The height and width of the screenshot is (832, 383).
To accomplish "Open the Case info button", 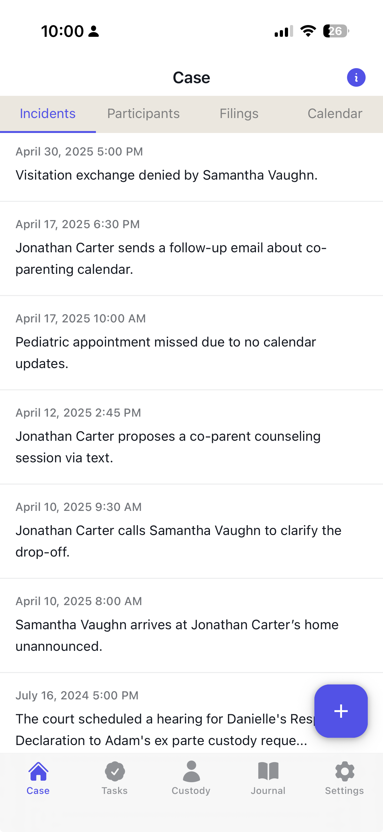I will pyautogui.click(x=356, y=77).
